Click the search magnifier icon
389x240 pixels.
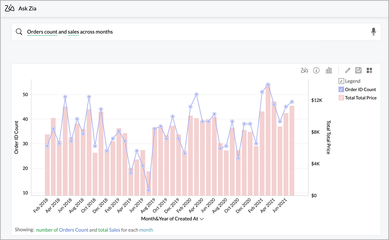(19, 32)
